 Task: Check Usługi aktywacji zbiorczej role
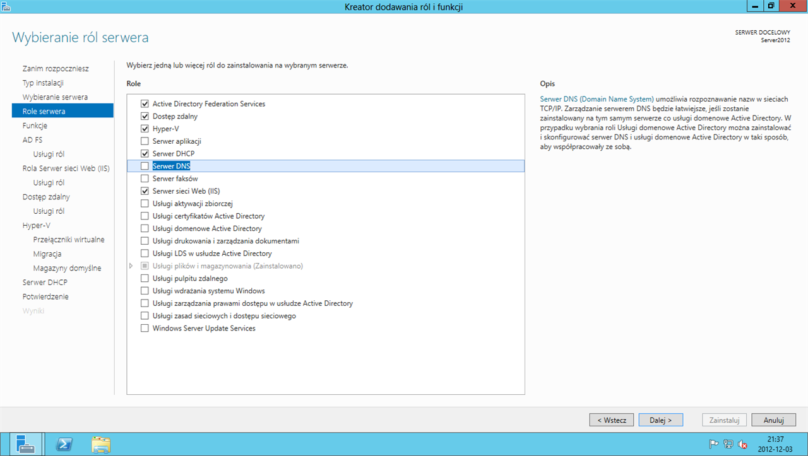(145, 204)
